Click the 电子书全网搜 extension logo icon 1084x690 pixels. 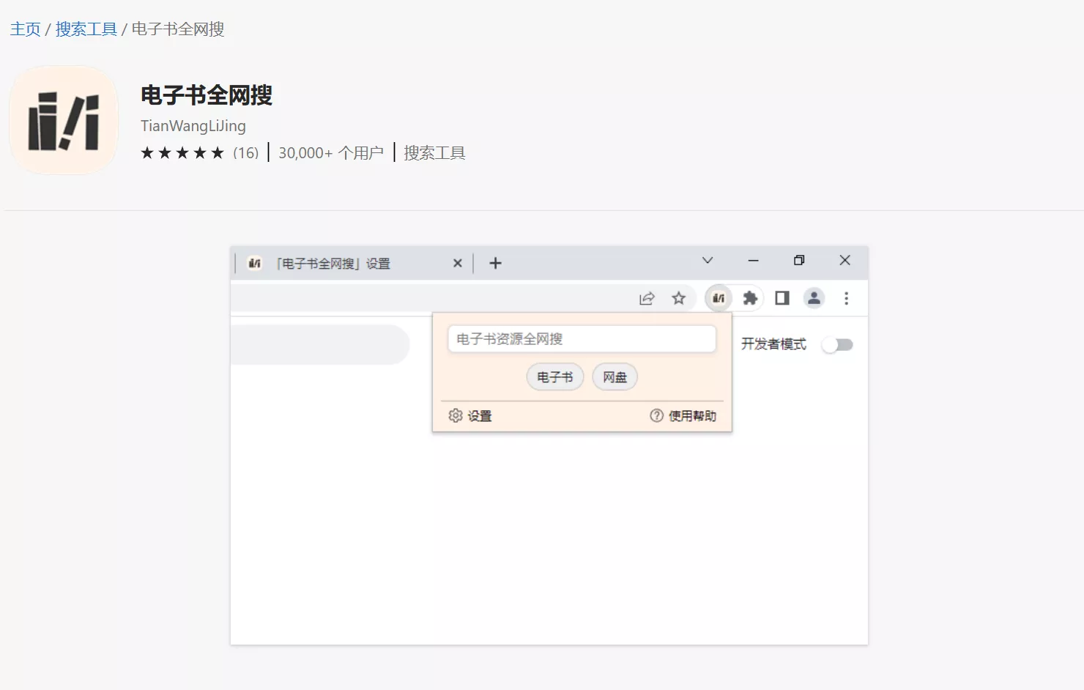(x=64, y=120)
